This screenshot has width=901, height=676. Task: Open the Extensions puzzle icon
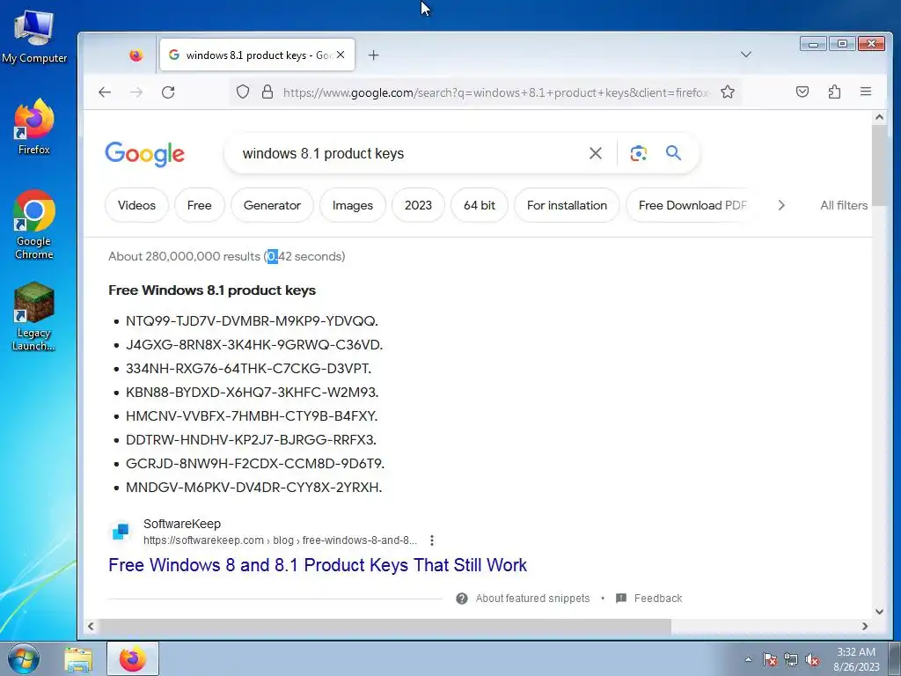click(834, 92)
